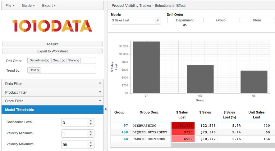Click the Analyze button
This screenshot has height=151, width=275.
pyautogui.click(x=53, y=44)
